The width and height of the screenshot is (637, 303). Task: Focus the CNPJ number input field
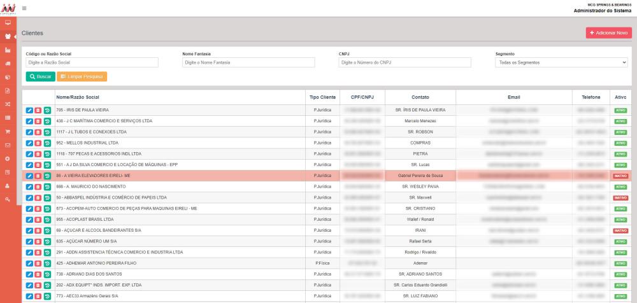point(404,63)
